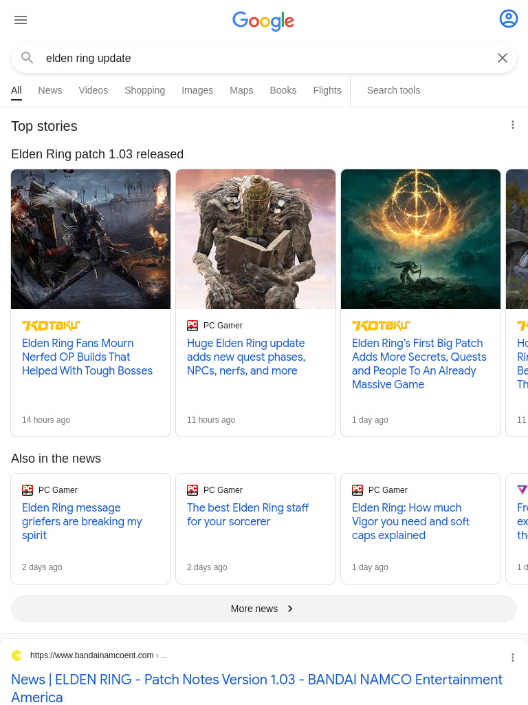Click PC Gamer icon on best staff card

[x=192, y=490]
